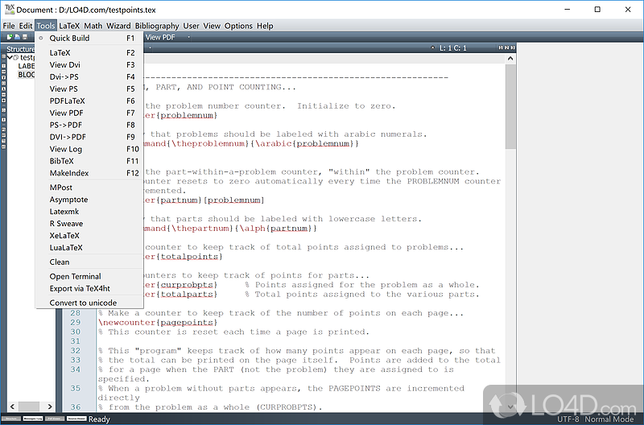This screenshot has height=425, width=644.
Task: Select XeLaTeX in the Tools menu
Action: click(66, 236)
